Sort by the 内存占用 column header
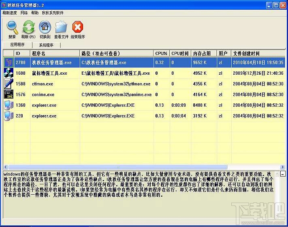The image size is (288, 227). (x=204, y=53)
